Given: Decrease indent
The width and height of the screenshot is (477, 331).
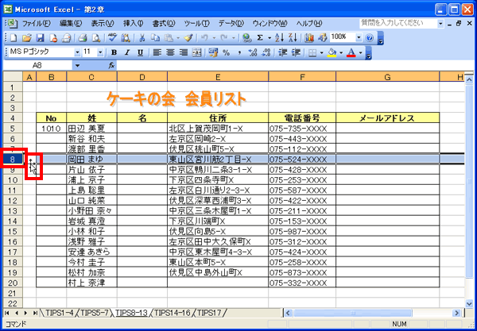Looking at the screenshot, I should 282,53.
